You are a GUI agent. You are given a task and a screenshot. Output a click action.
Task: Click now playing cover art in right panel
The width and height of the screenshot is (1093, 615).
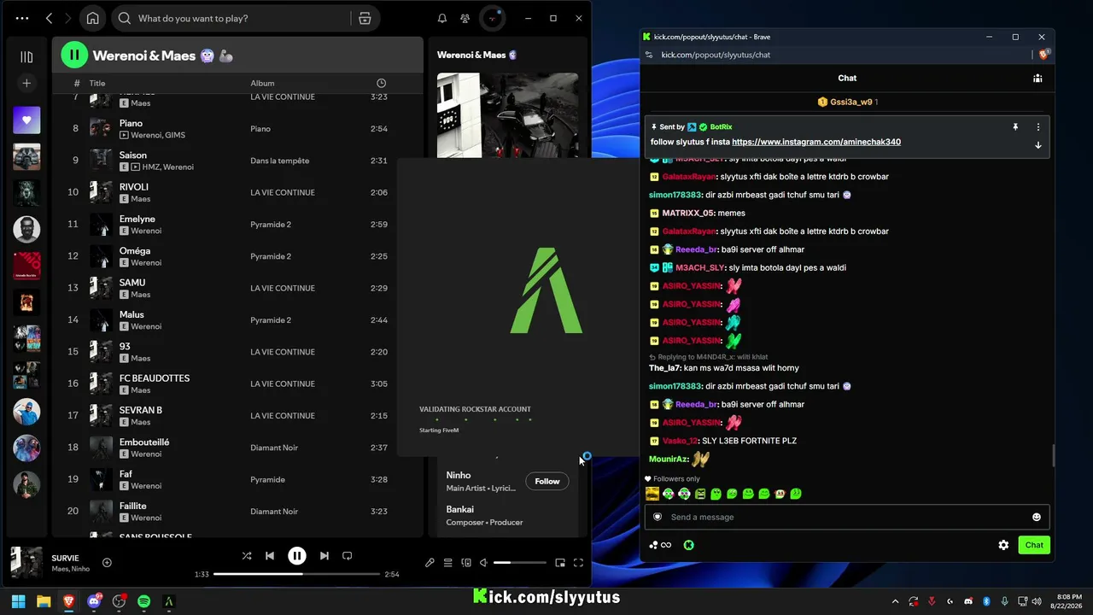(507, 115)
